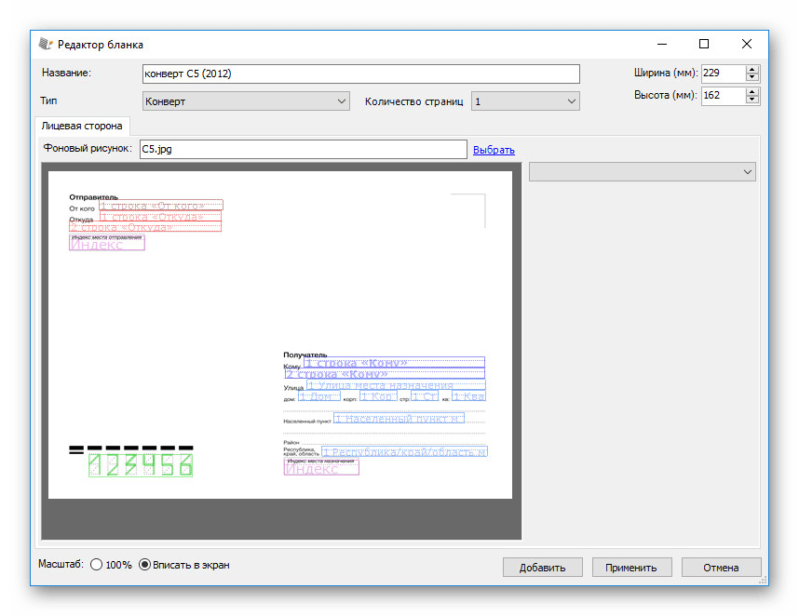Increase the Высота (мм) value with up arrow
799x616 pixels.
tap(752, 91)
